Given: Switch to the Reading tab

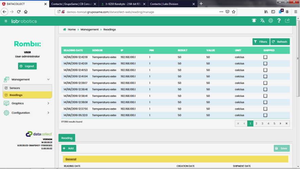Looking at the screenshot, I should [x=67, y=138].
